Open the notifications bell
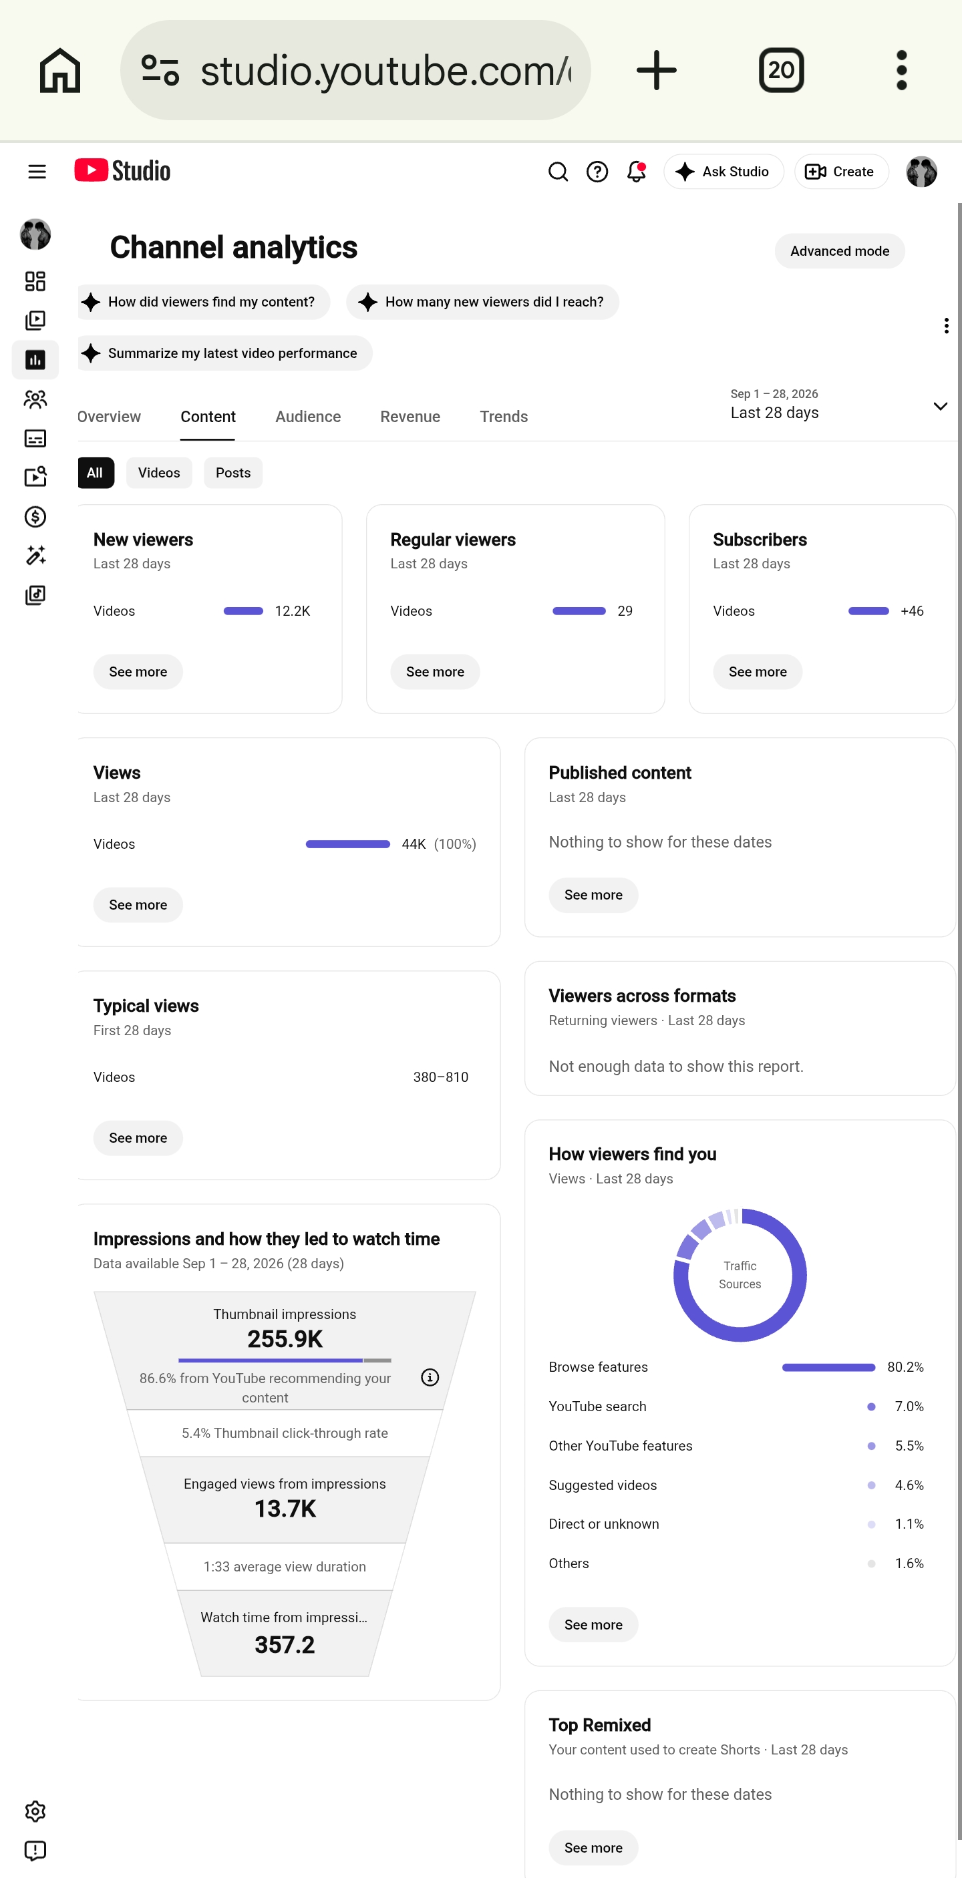The width and height of the screenshot is (962, 1878). pos(637,172)
